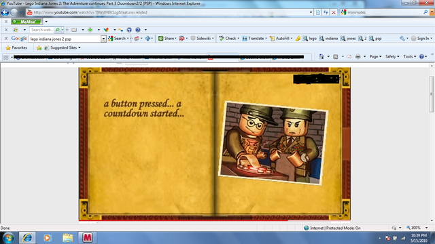Viewport: 435px width, 244px height.
Task: Close the Google toolbar
Action: tap(6, 39)
